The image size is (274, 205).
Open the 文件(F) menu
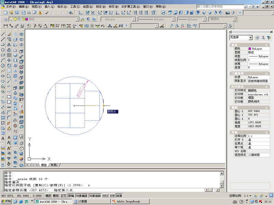click(11, 6)
